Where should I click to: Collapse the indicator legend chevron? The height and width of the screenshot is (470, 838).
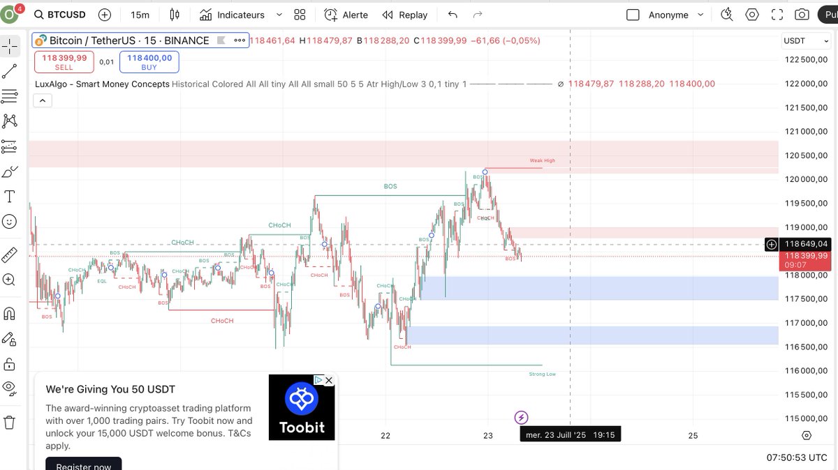[42, 100]
